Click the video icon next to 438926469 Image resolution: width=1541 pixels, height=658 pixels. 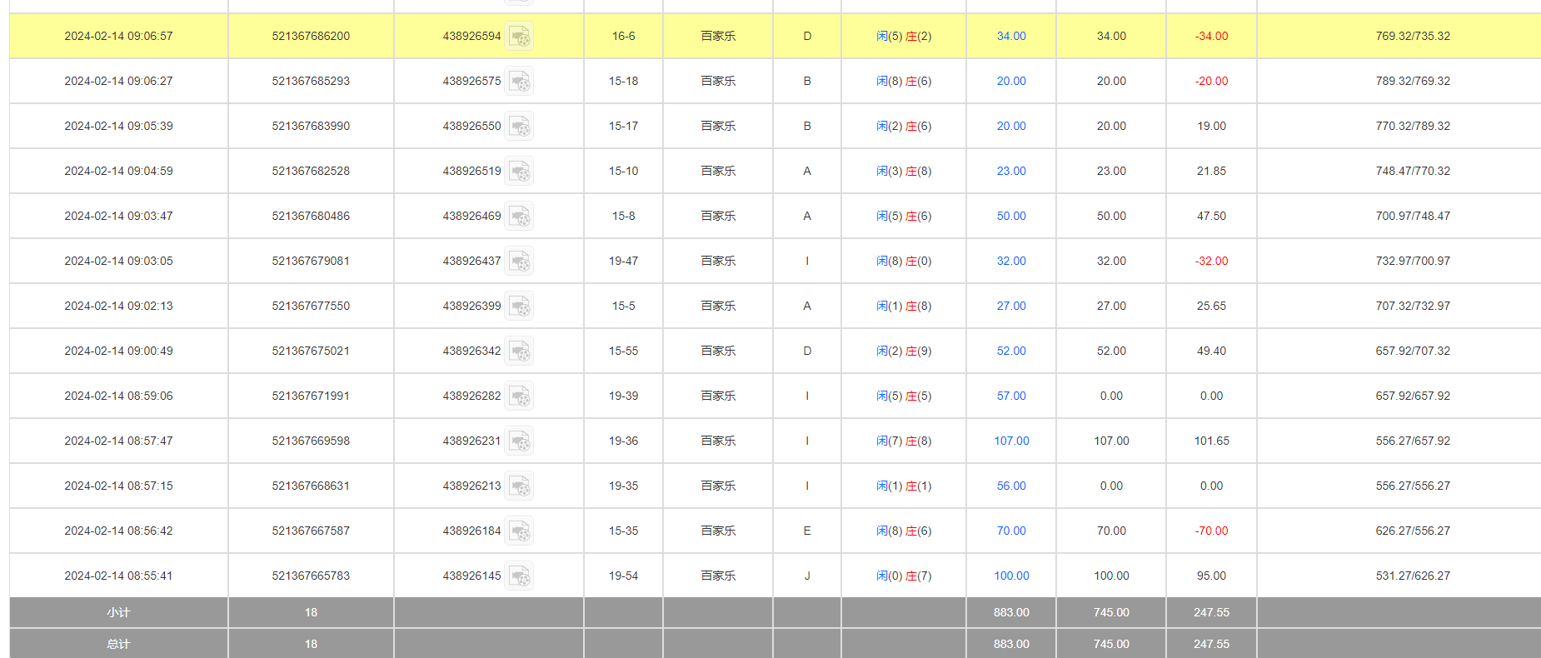tap(519, 217)
